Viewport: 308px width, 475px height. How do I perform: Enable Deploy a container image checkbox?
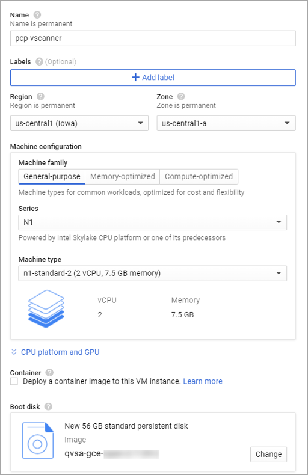(x=14, y=381)
